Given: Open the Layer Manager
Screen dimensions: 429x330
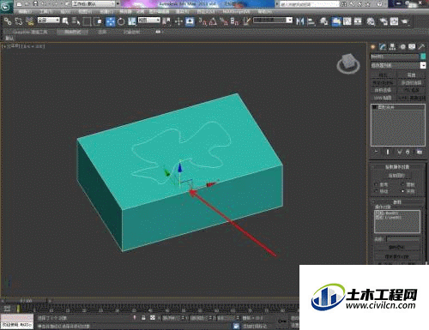Looking at the screenshot, I should pos(323,21).
